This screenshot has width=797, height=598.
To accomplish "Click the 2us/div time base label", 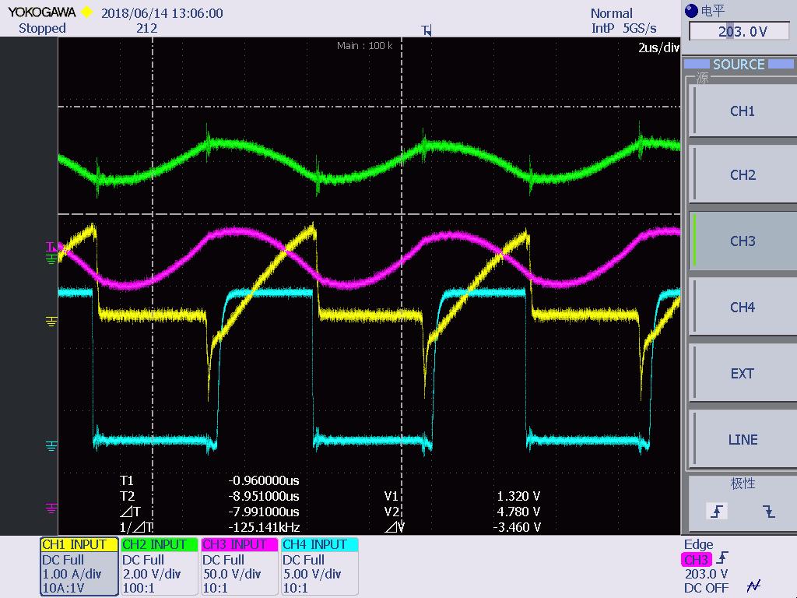I will click(x=658, y=47).
